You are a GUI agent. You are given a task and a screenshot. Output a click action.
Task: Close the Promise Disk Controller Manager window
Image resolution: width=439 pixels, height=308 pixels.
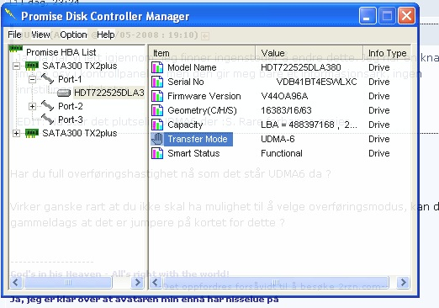click(x=406, y=16)
